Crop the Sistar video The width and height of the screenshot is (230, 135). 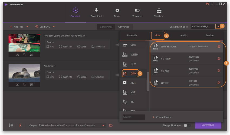click(x=24, y=54)
